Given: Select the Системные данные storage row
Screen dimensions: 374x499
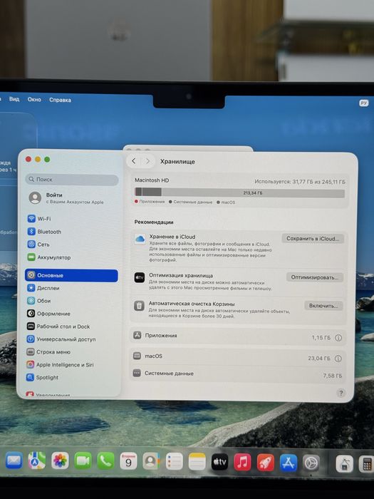Looking at the screenshot, I should point(237,374).
